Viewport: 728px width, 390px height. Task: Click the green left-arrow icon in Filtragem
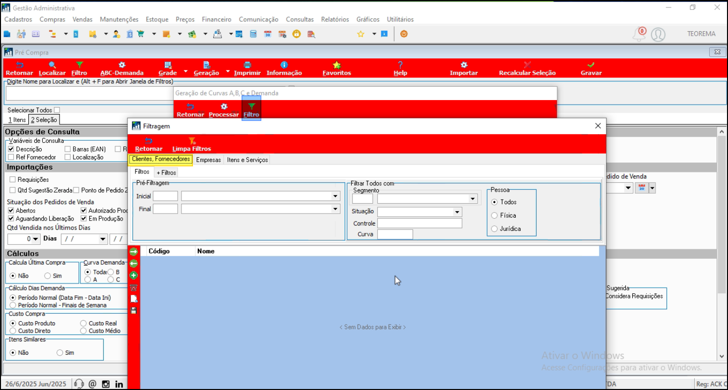[x=133, y=264]
